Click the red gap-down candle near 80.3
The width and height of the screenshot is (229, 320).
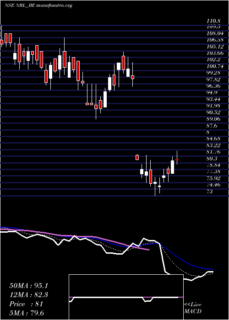point(137,157)
